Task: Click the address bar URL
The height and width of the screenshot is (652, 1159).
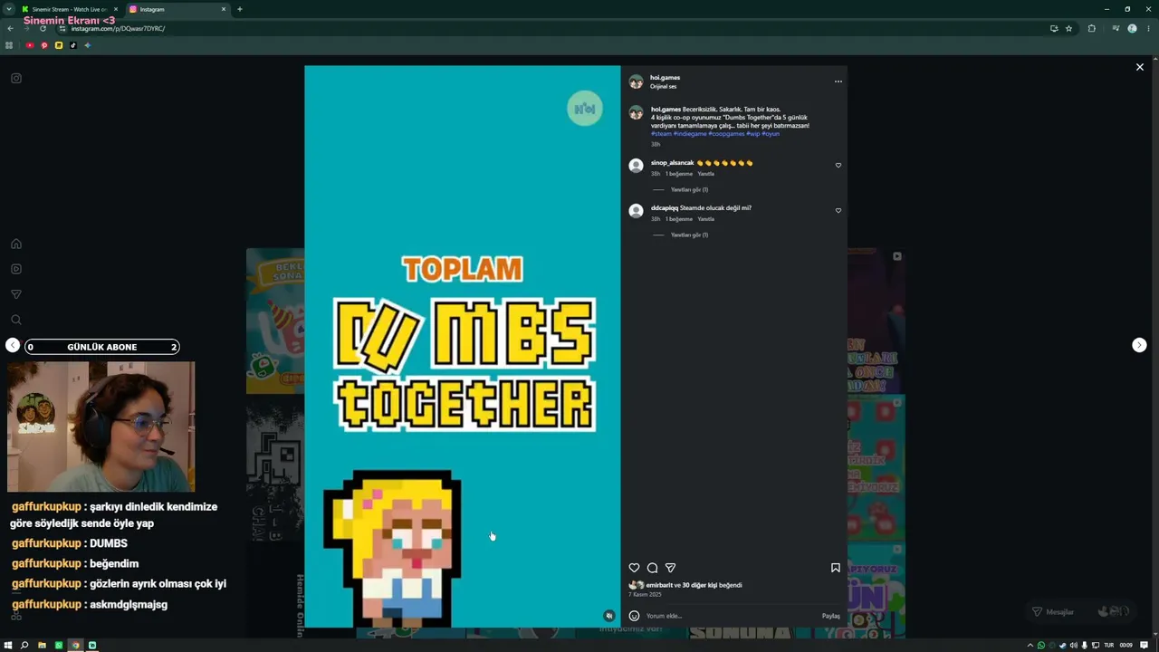Action: click(x=118, y=28)
